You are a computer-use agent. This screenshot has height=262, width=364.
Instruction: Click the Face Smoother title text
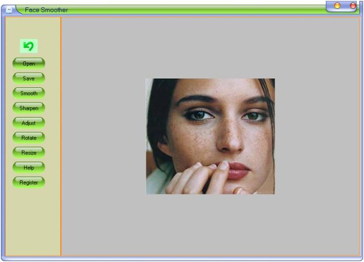click(46, 10)
